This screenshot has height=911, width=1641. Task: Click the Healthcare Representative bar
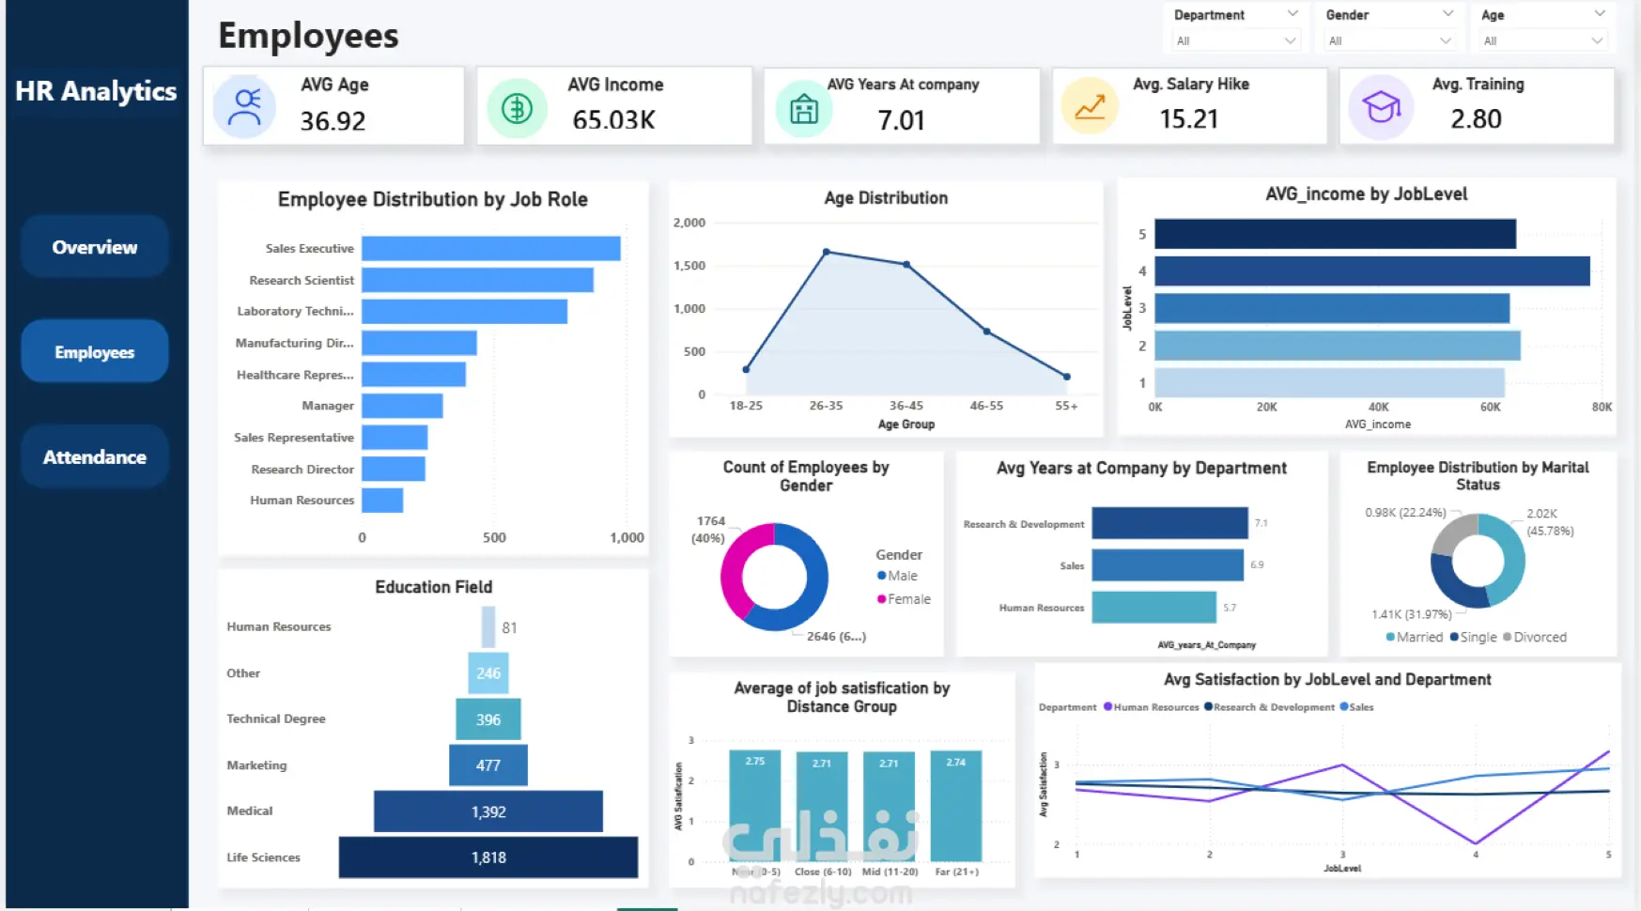coord(413,375)
